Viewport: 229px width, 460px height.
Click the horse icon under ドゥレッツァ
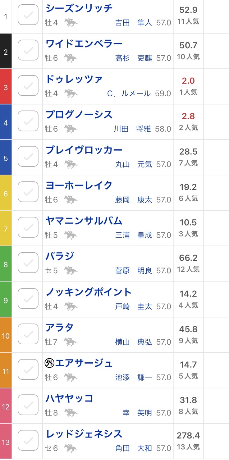click(71, 94)
